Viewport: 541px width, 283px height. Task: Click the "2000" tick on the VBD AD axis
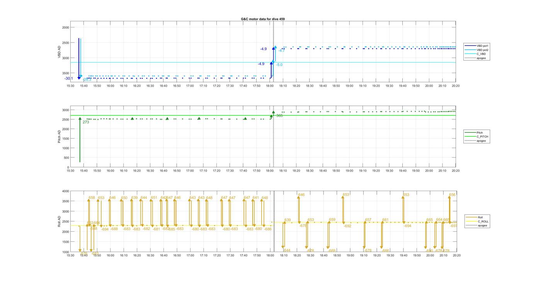66,27
